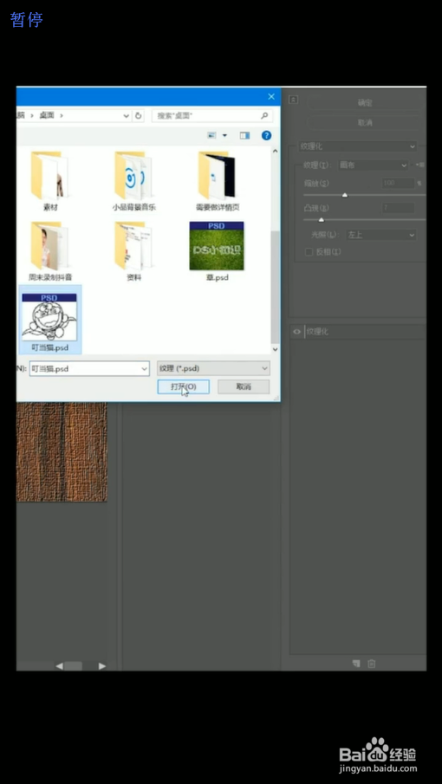This screenshot has width=442, height=784.
Task: Expand the address bar history dropdown
Action: pyautogui.click(x=126, y=115)
